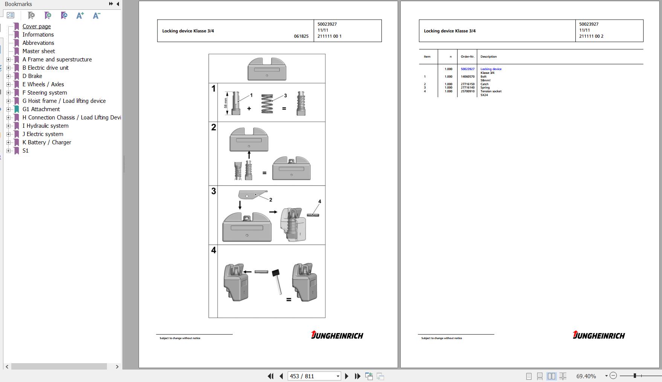662x382 pixels.
Task: Select the B Electric drive unit bookmark
Action: 45,68
